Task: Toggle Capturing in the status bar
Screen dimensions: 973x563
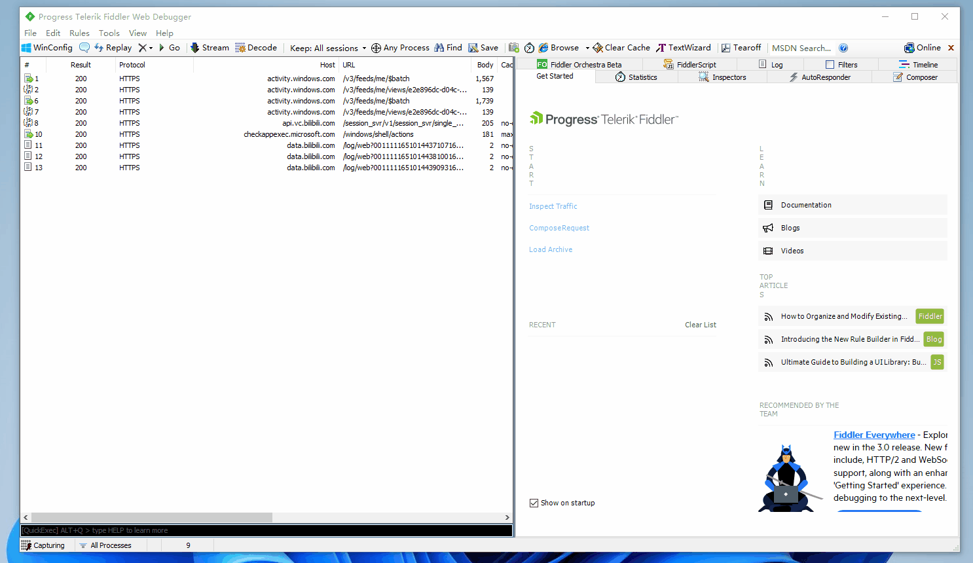Action: click(x=43, y=545)
